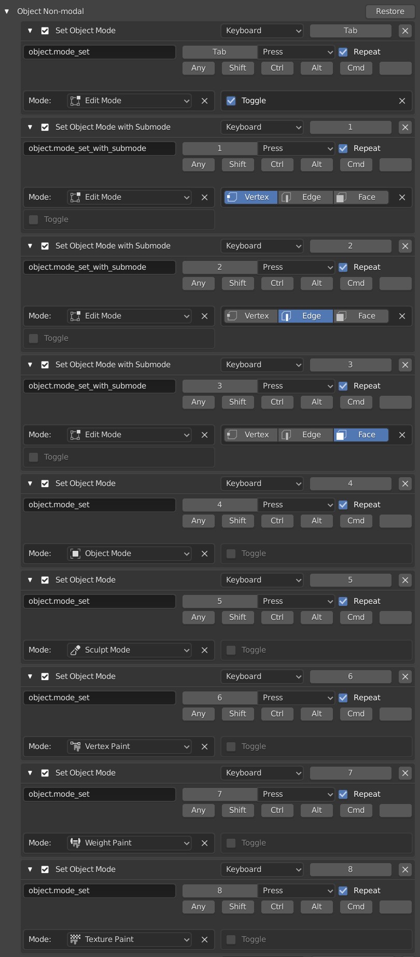Select Face submode for key 3 entry

pyautogui.click(x=361, y=435)
